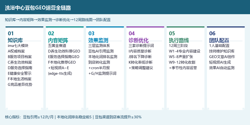250x125 pixels.
Task: Select the 团队配置 card heading
Action: click(219, 40)
